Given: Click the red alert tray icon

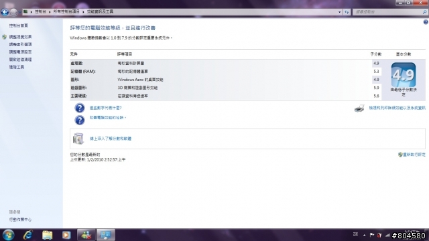Looking at the screenshot, I should point(379,235).
